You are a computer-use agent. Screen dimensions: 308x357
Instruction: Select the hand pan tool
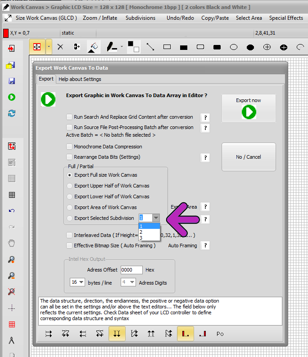11,243
